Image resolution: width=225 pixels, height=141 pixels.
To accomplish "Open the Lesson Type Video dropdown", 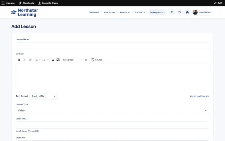I will tap(113, 110).
